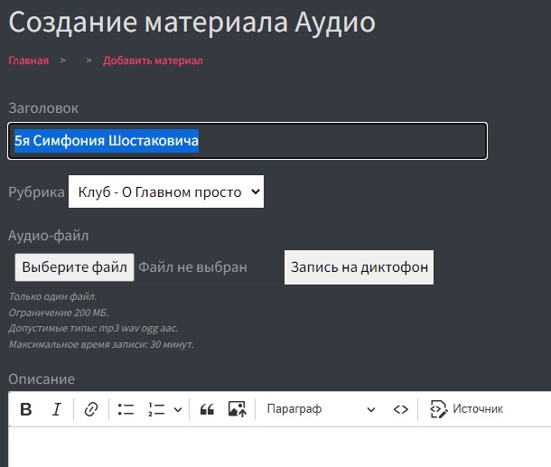This screenshot has width=551, height=467.
Task: Open the Параграф heading dropdown
Action: point(321,409)
